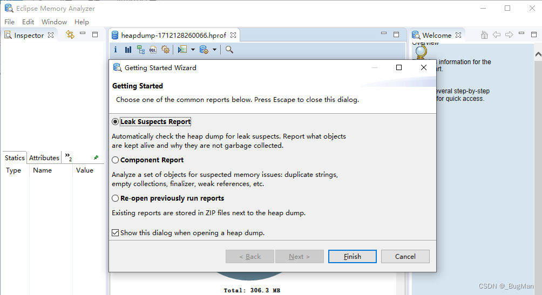Open the Histogram toolbar icon
The image size is (542, 295).
click(x=128, y=50)
